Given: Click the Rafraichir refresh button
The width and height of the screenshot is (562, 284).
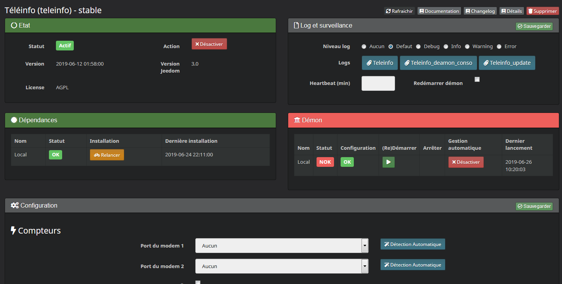Looking at the screenshot, I should tap(399, 11).
